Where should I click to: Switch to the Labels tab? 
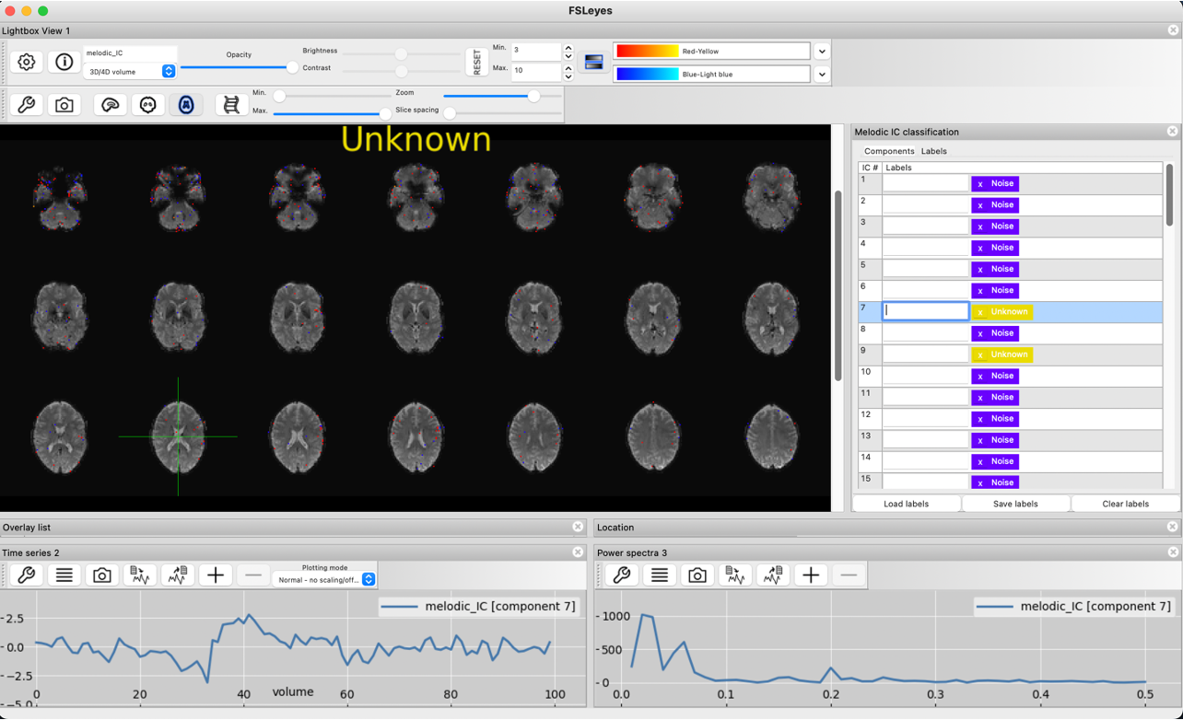coord(934,151)
